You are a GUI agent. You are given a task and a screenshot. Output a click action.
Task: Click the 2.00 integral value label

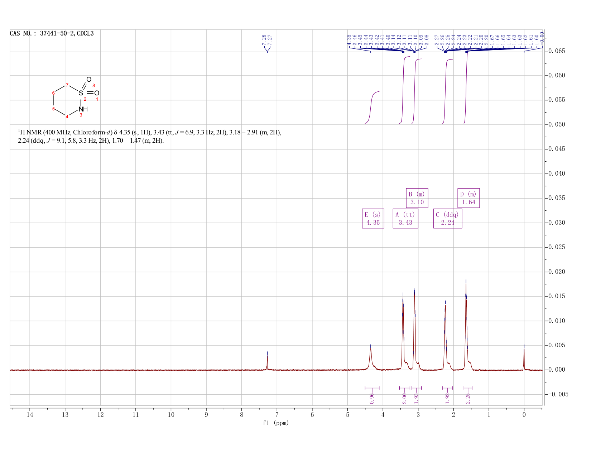(x=404, y=398)
